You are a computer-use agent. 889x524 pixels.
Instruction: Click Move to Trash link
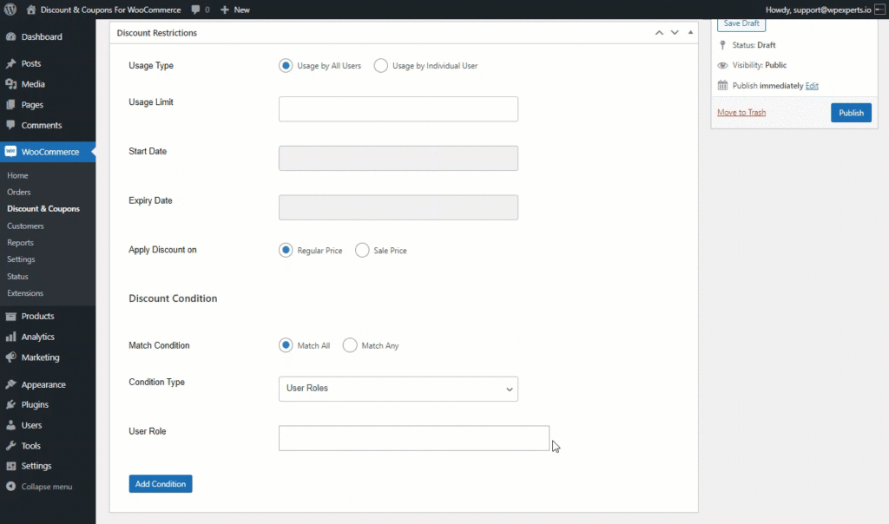point(741,112)
